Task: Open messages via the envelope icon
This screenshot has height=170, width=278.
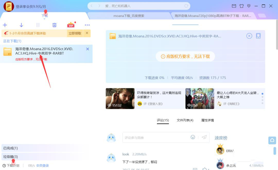Action: click(x=234, y=6)
